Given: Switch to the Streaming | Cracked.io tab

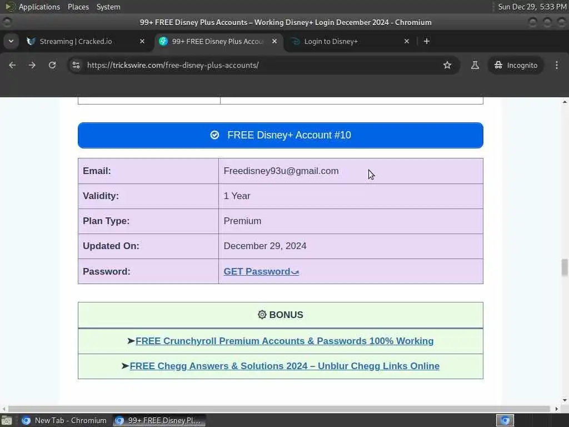Looking at the screenshot, I should pos(86,41).
